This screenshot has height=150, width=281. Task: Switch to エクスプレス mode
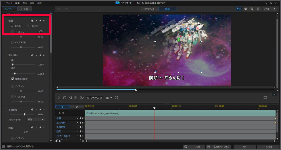point(149,9)
